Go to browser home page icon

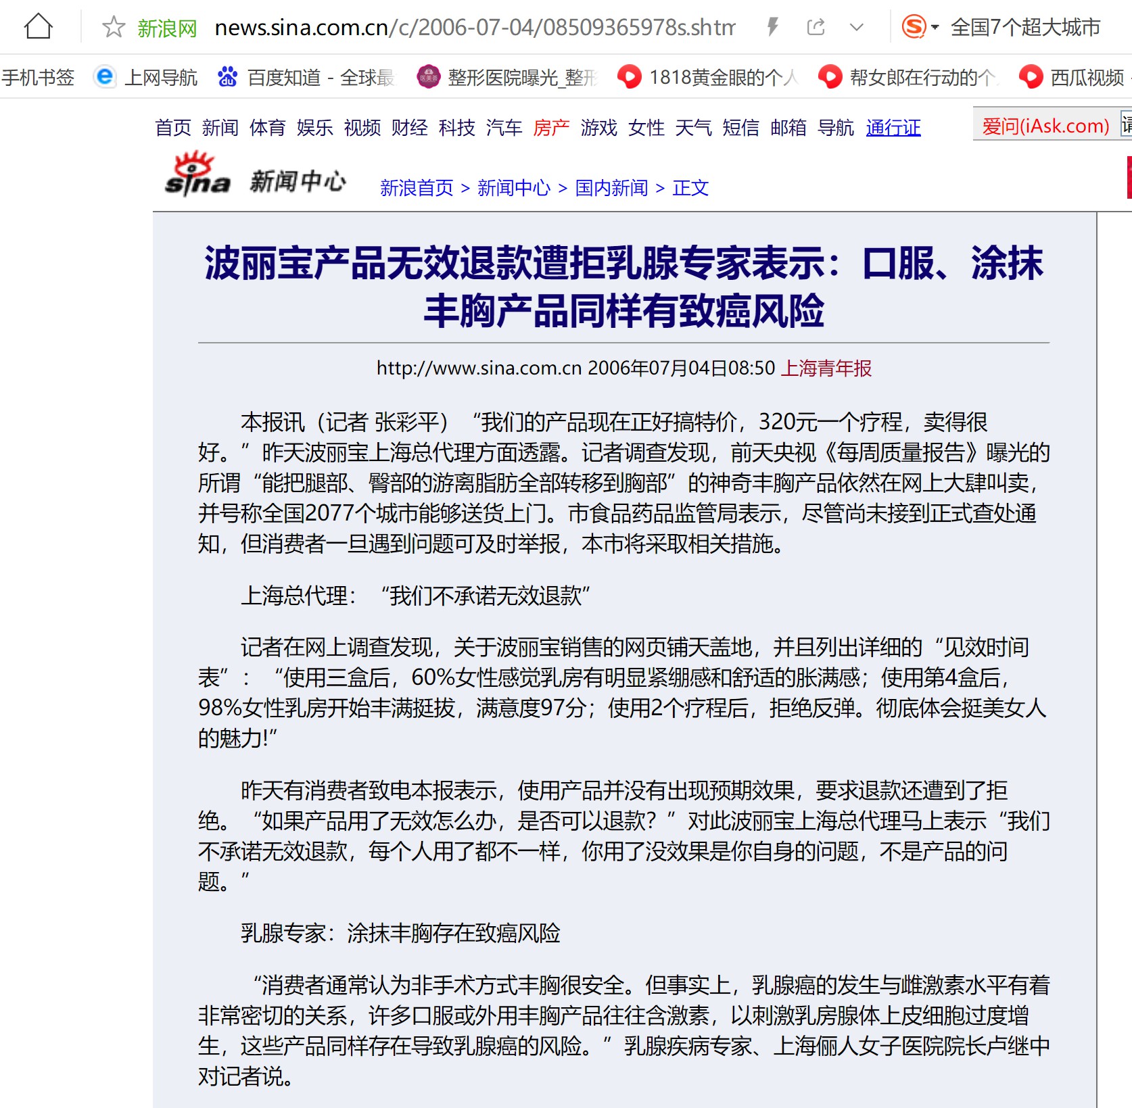[38, 27]
